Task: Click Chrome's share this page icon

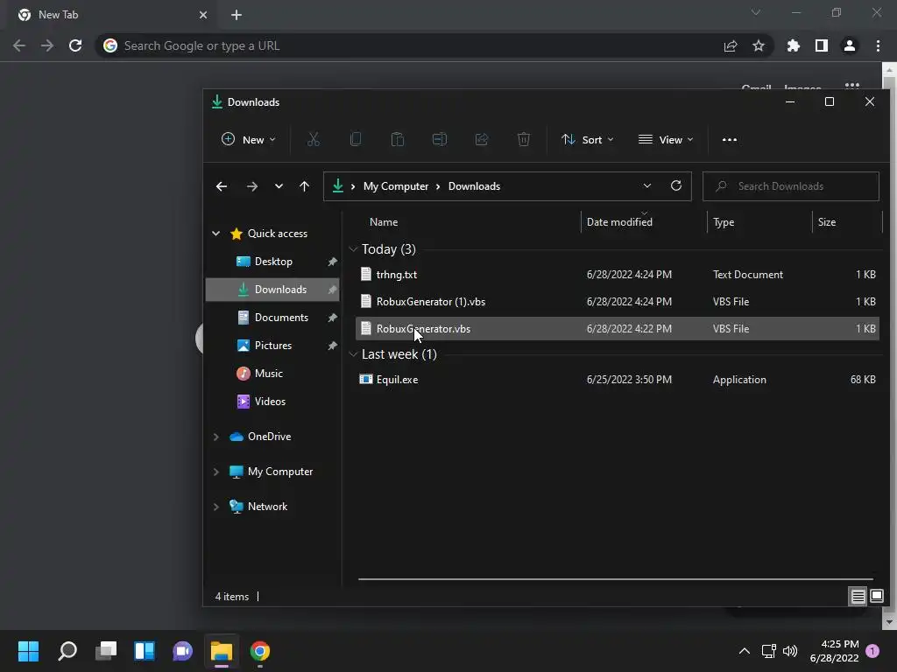Action: pos(731,45)
